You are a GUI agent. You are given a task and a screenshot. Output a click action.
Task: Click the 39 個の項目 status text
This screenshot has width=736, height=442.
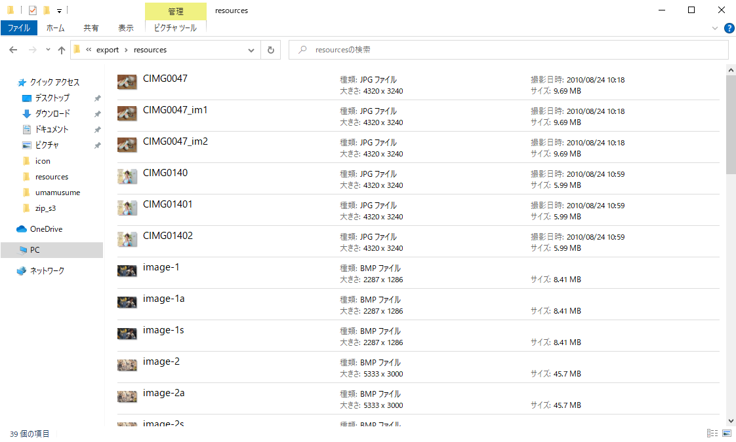30,433
